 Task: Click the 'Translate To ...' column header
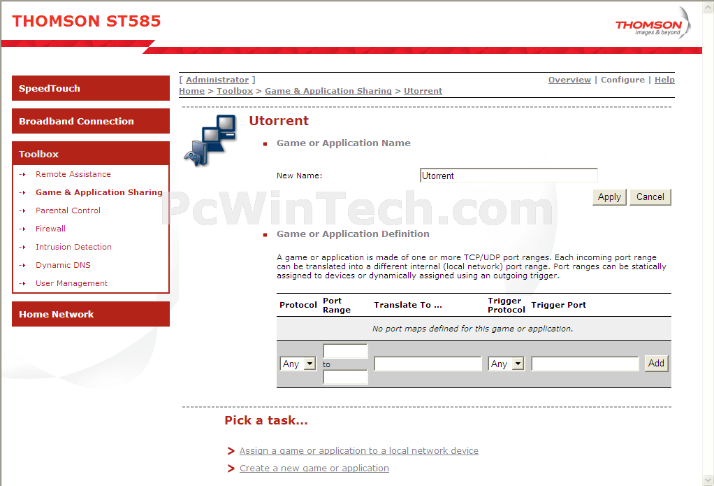click(x=408, y=305)
